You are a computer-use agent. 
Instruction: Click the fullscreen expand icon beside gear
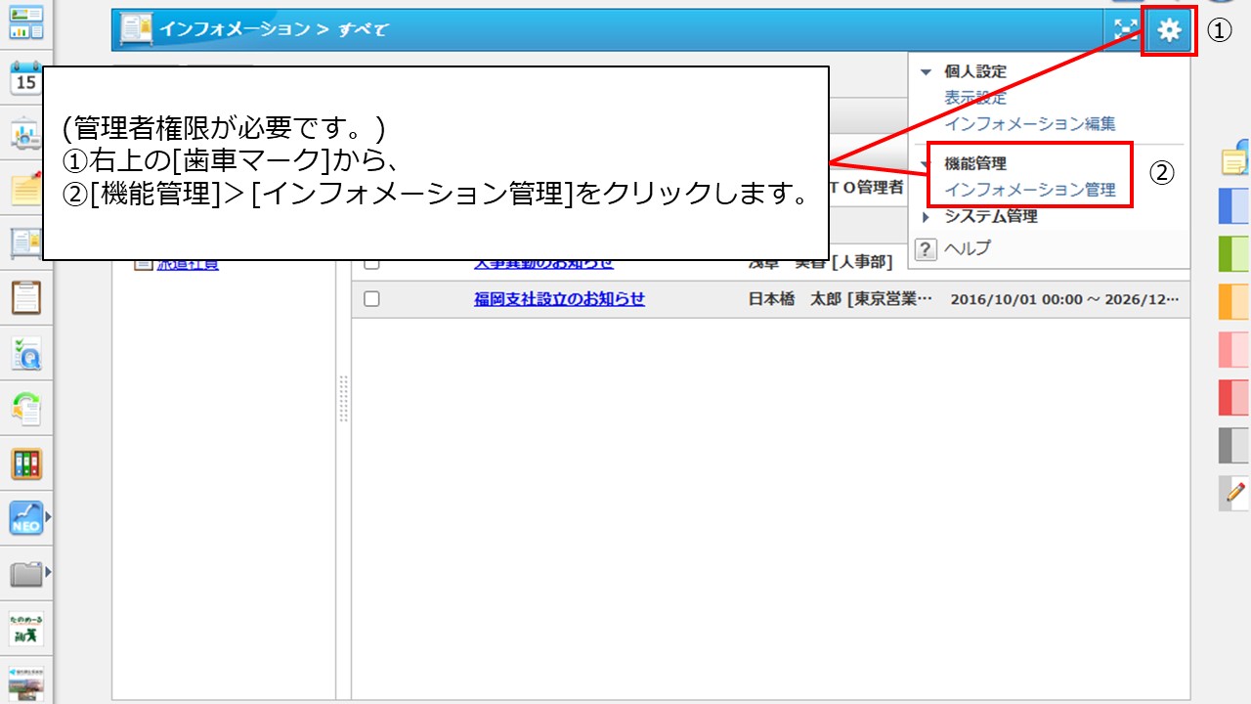pos(1125,30)
